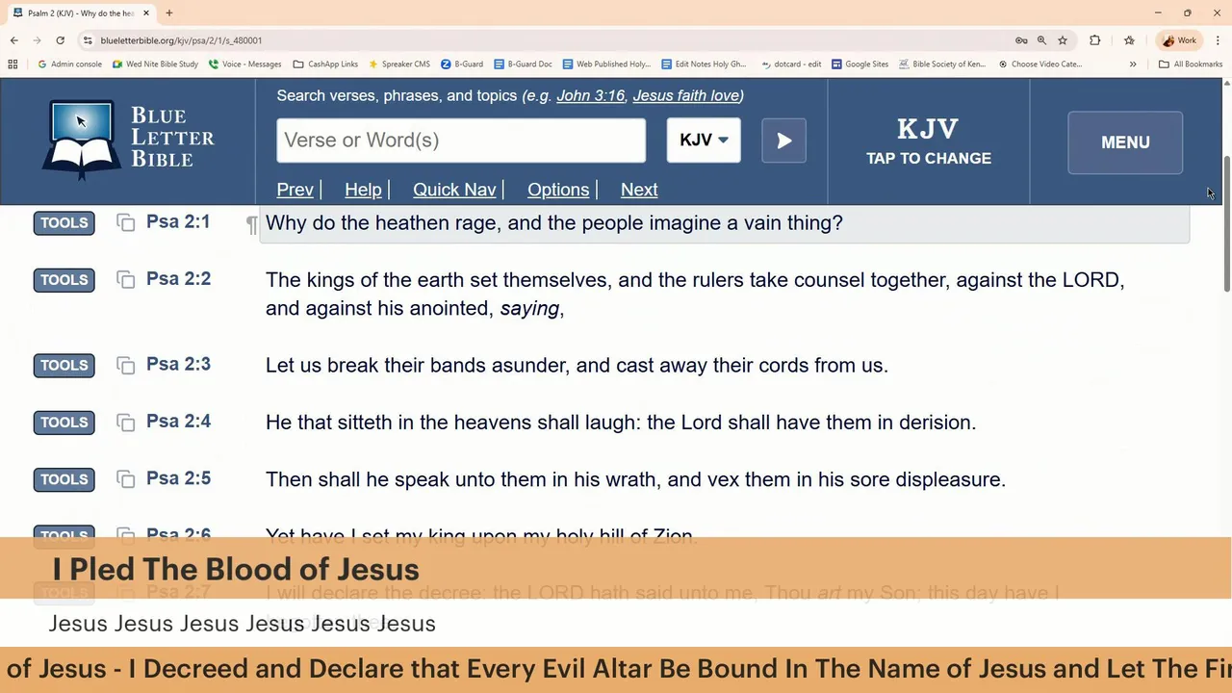The image size is (1232, 693).
Task: Open the All Bookmarks folder
Action: click(x=1191, y=64)
